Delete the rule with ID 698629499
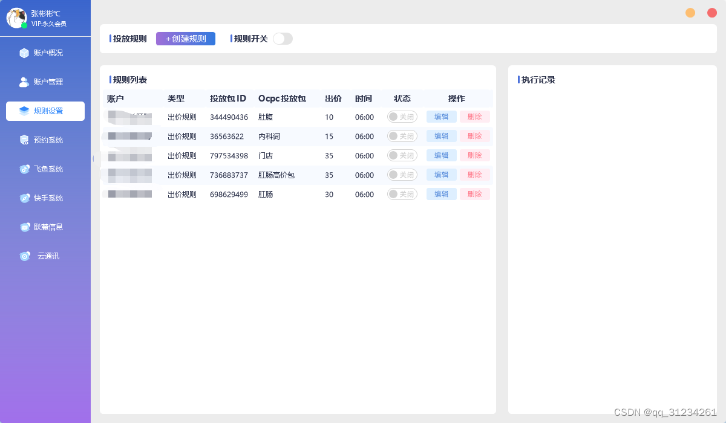This screenshot has width=726, height=423. (x=475, y=194)
